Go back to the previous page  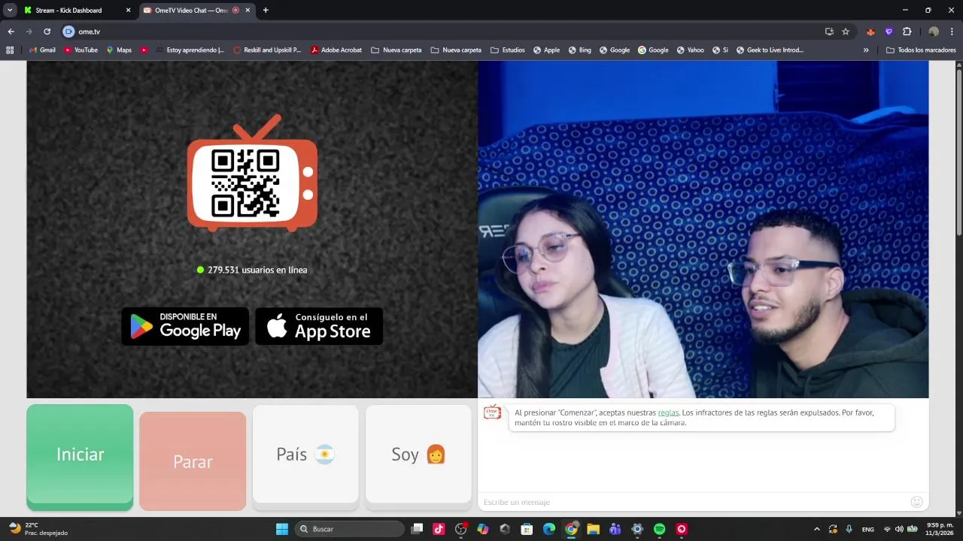[x=11, y=32]
